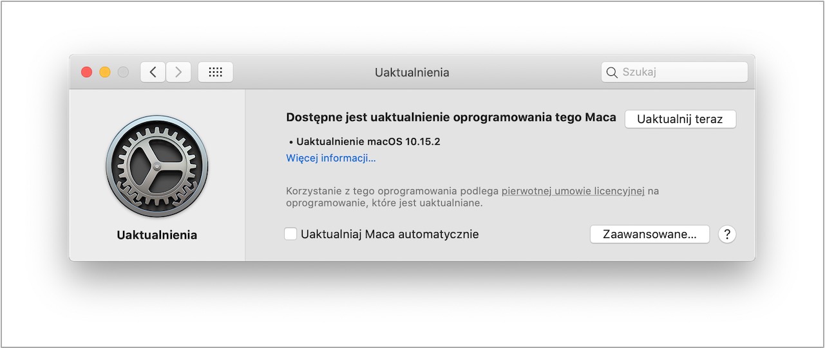Go forward with the right chevron button
The height and width of the screenshot is (348, 825).
pyautogui.click(x=178, y=72)
